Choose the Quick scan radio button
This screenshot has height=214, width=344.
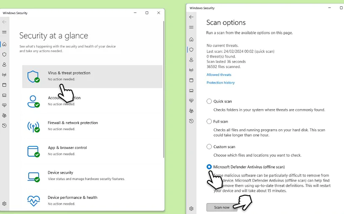coord(209,101)
